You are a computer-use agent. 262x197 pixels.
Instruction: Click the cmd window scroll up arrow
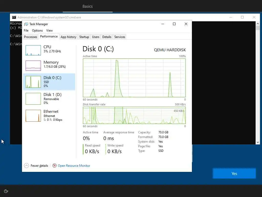tap(258, 24)
